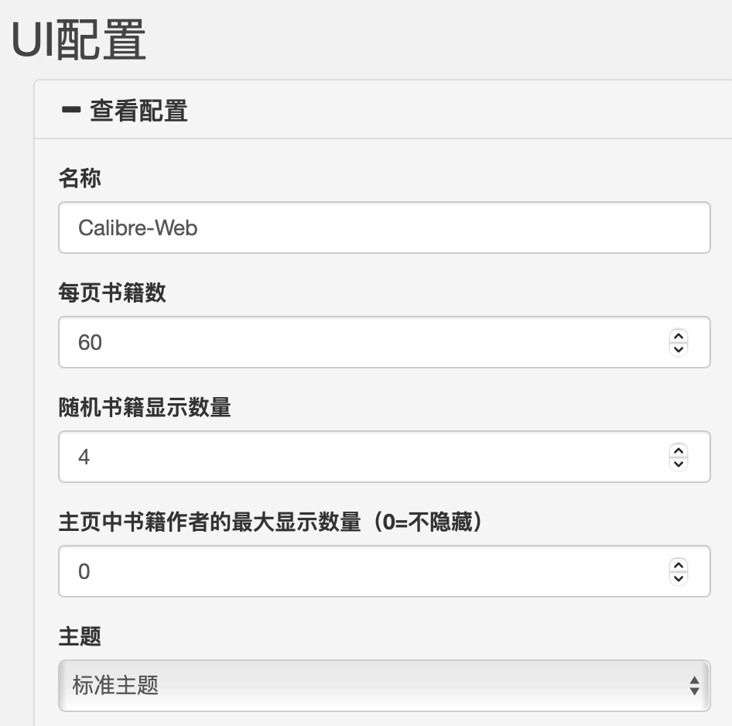The height and width of the screenshot is (726, 732).
Task: Click the 主题 label
Action: coord(80,637)
